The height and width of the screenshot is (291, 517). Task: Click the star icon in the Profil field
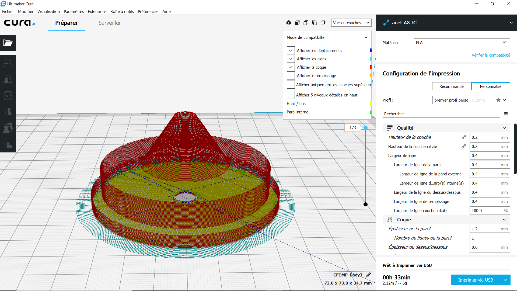498,100
